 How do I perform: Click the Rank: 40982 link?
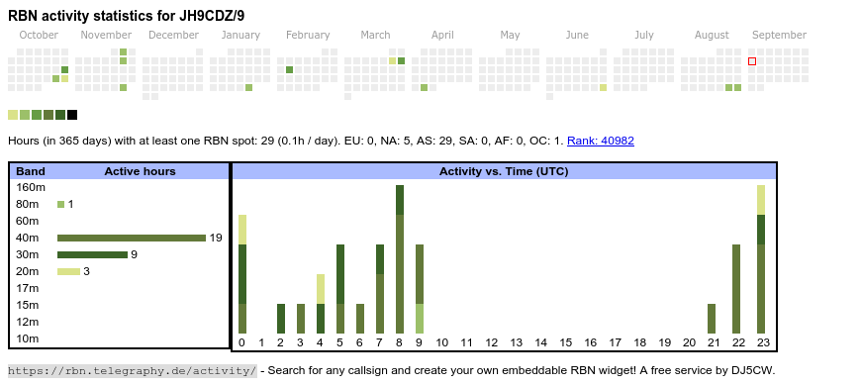[600, 141]
